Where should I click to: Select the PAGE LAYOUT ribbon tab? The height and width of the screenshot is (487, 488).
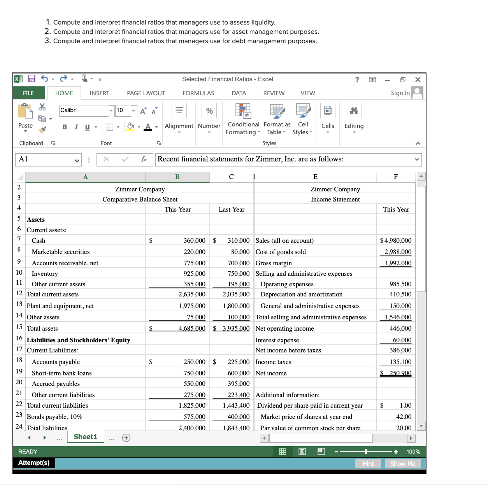coord(146,93)
